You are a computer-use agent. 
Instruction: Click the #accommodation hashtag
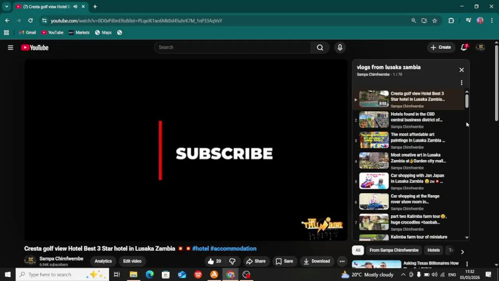pyautogui.click(x=233, y=249)
